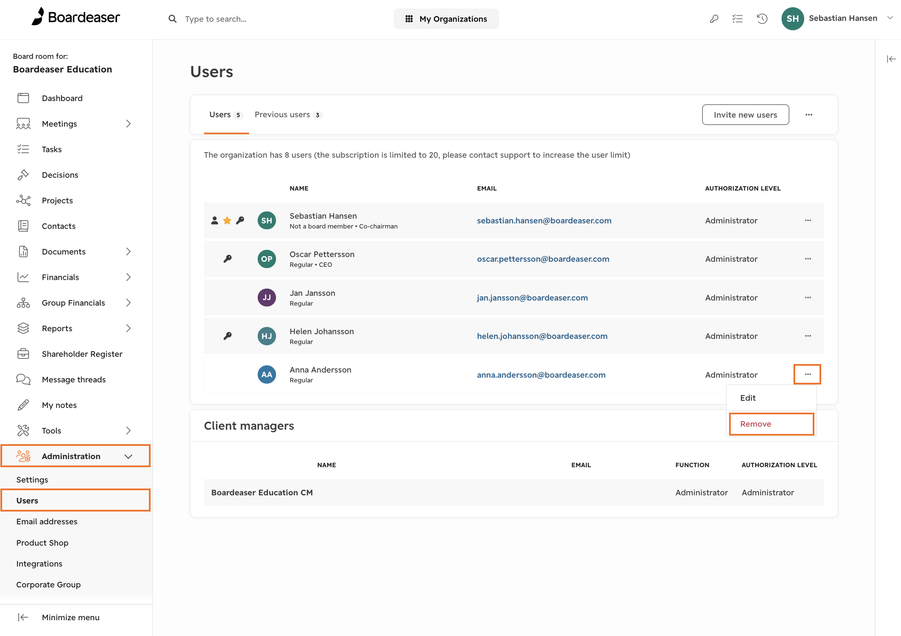Click the person icon beside Sebastian Hansen

(215, 220)
